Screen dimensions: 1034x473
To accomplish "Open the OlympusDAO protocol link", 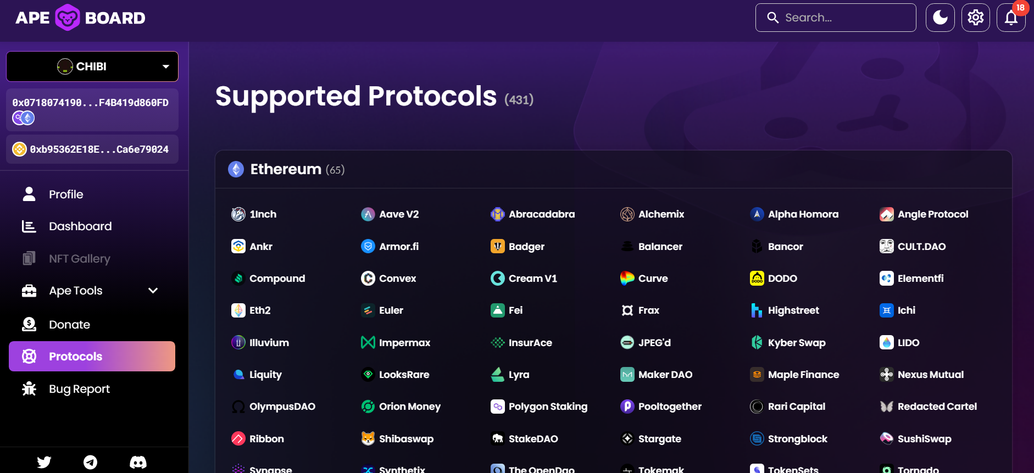I will 273,407.
